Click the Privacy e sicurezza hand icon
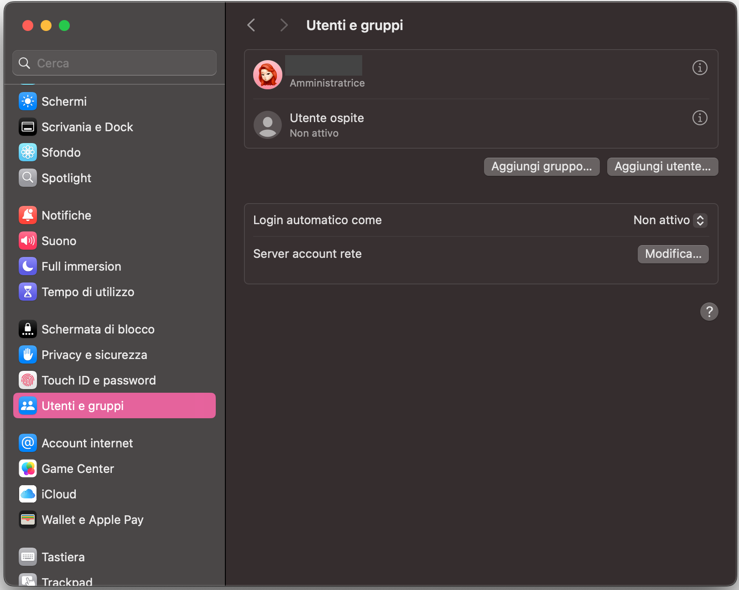The height and width of the screenshot is (590, 739). point(28,354)
